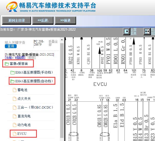The width and height of the screenshot is (155, 141).
Task: Click EVCU pin number 21
Action: (70, 100)
